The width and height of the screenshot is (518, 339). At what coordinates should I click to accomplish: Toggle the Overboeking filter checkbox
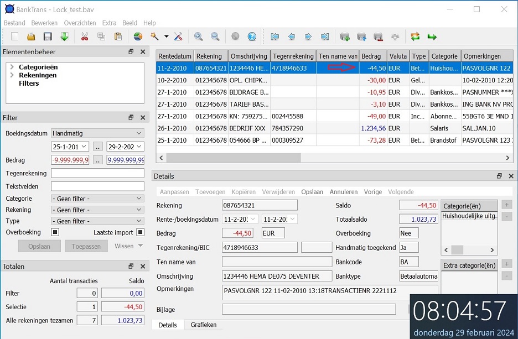click(55, 232)
